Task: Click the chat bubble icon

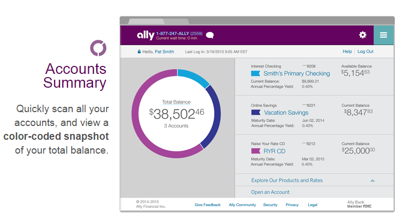Action: 210,35
